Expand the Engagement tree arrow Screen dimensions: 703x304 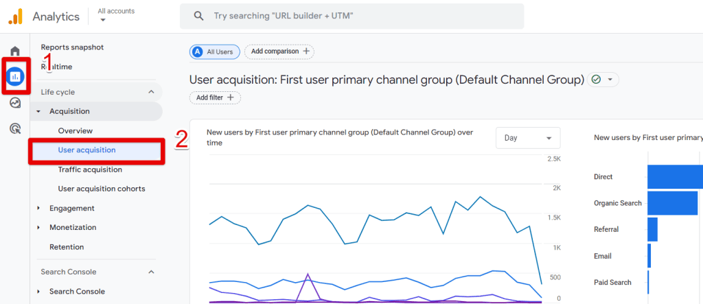coord(38,208)
